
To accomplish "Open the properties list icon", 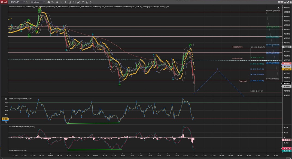I will point(91,2).
